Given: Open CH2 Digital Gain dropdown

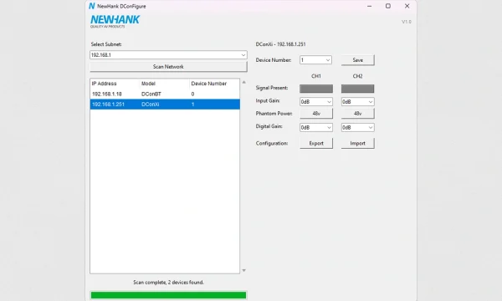Looking at the screenshot, I should pos(357,127).
